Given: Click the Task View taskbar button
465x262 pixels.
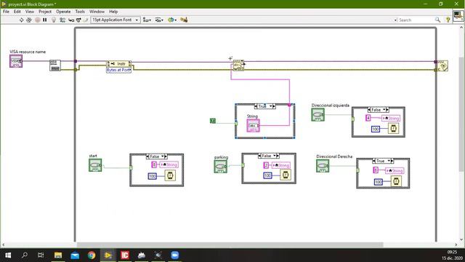Looking at the screenshot, I should pos(41,255).
